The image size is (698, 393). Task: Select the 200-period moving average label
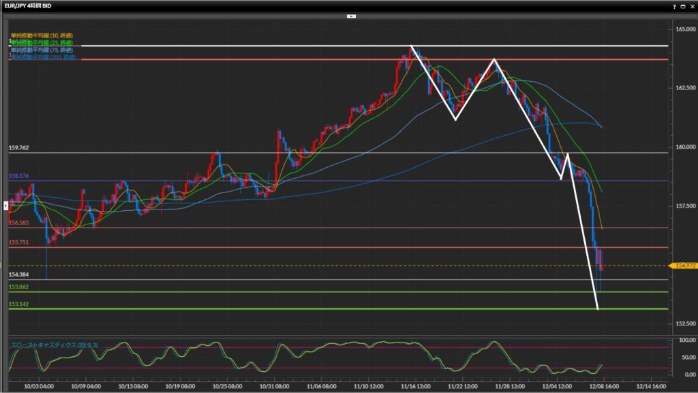point(41,57)
